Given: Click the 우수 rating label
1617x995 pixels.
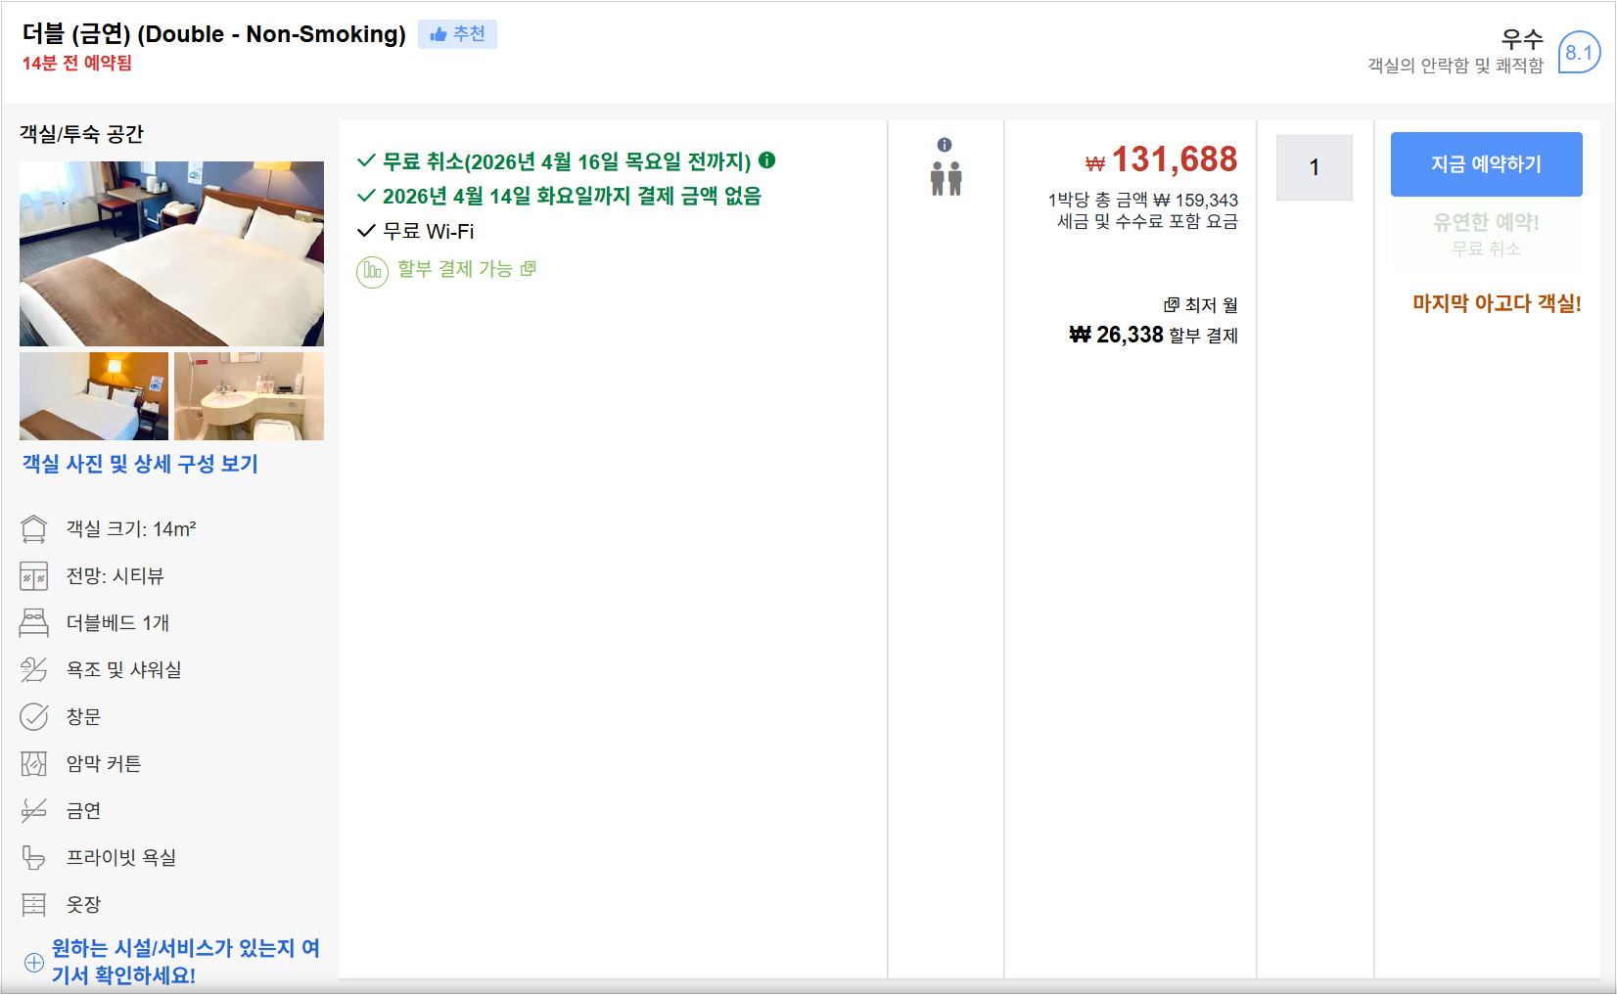Looking at the screenshot, I should (x=1522, y=39).
